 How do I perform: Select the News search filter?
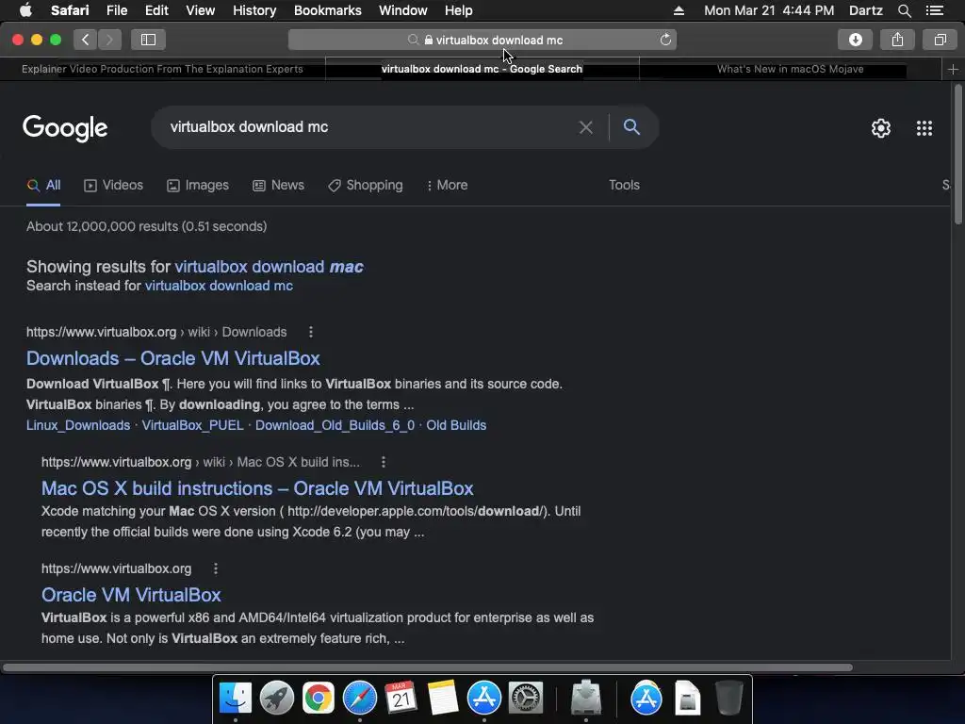(278, 186)
